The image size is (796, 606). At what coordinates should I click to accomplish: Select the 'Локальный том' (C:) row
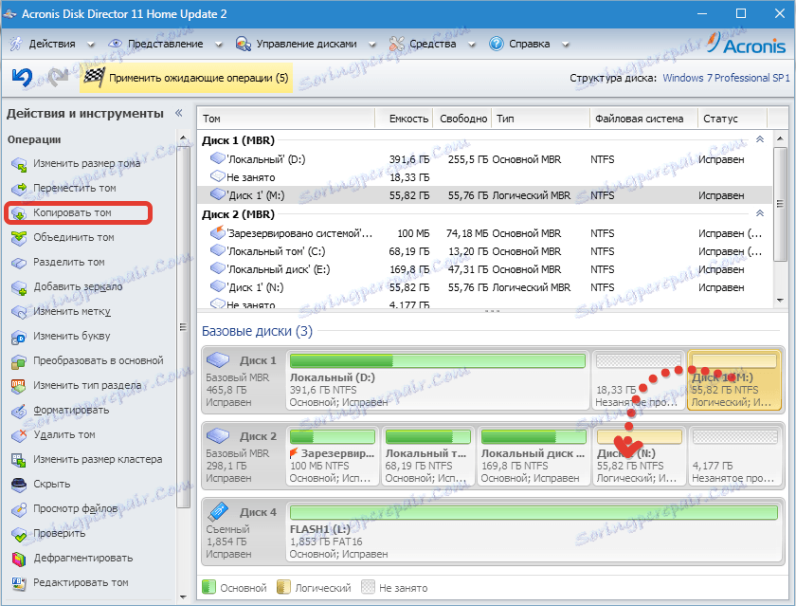[x=485, y=251]
